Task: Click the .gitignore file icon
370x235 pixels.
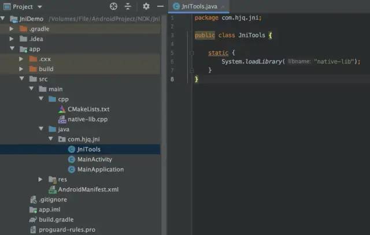Action: pyautogui.click(x=34, y=200)
